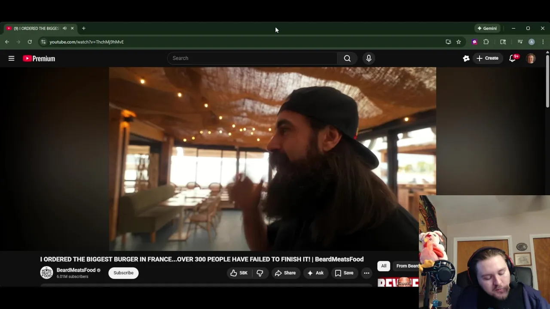This screenshot has height=309, width=550.
Task: Click the 6.01M subscribers text
Action: coord(72,277)
